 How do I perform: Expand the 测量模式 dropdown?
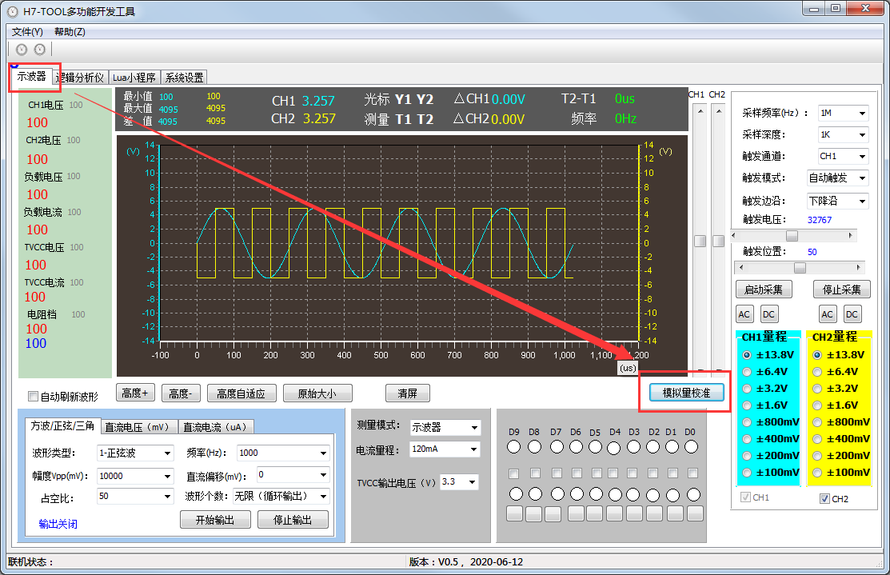tap(474, 427)
